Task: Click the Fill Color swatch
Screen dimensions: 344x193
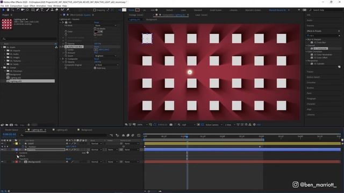Action: (96, 32)
